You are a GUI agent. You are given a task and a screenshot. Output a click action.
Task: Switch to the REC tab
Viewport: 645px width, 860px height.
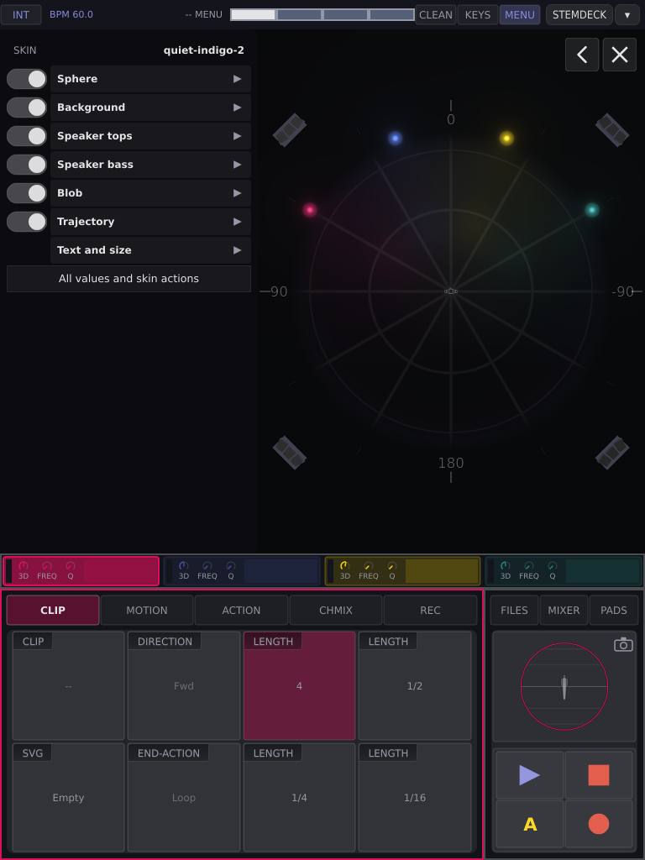tap(430, 611)
